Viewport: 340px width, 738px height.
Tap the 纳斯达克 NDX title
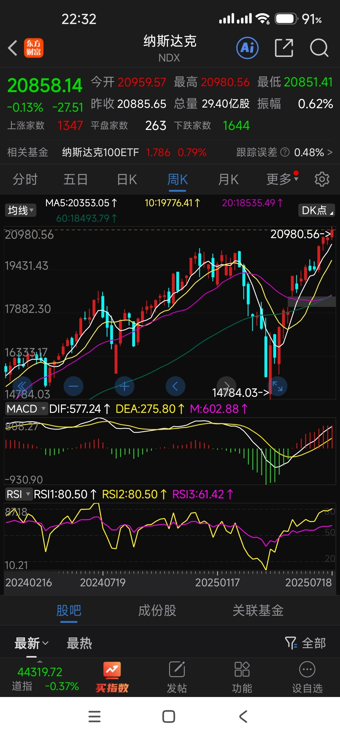170,48
